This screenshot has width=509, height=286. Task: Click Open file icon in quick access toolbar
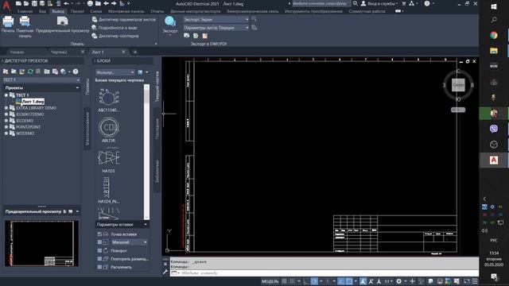pos(26,3)
